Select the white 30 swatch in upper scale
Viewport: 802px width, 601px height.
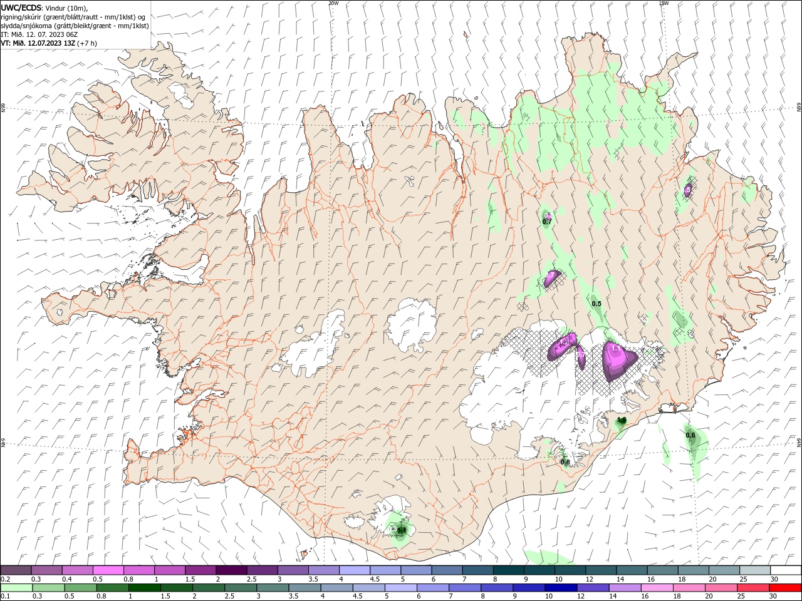[x=785, y=570]
